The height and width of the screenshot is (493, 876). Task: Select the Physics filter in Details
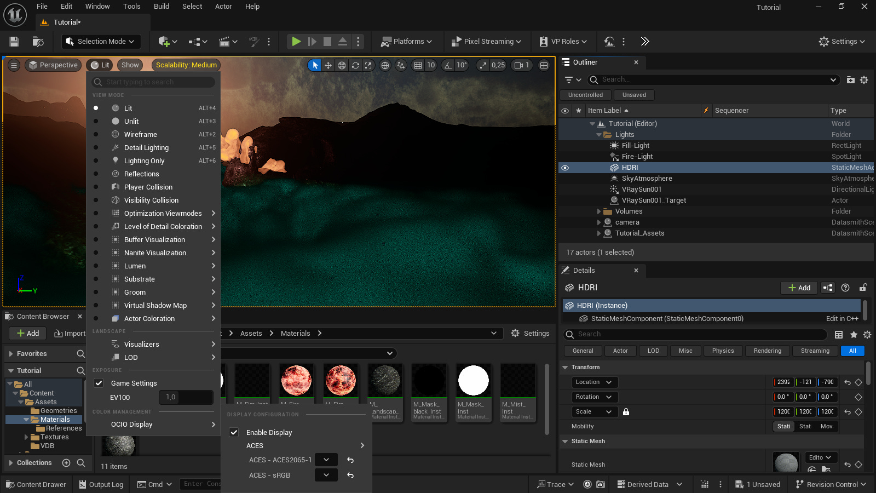723,351
